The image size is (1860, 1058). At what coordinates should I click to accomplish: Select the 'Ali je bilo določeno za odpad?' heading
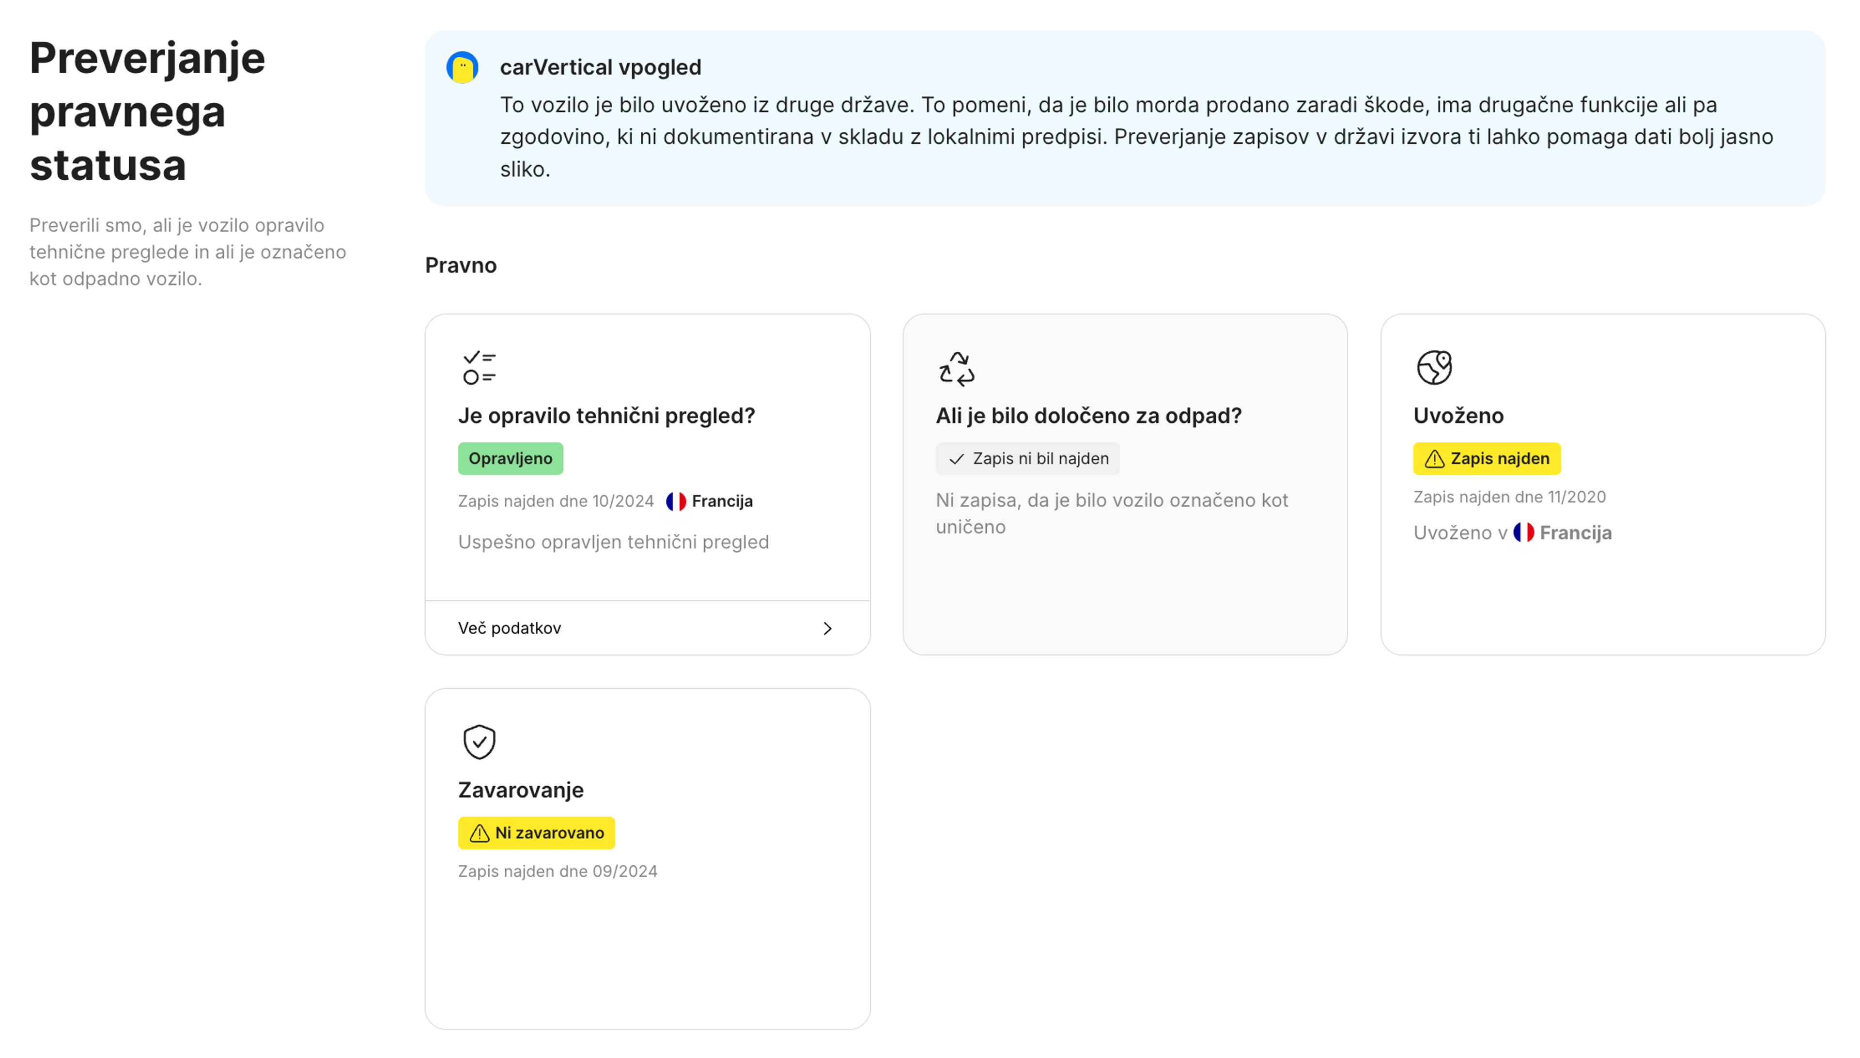click(x=1088, y=416)
